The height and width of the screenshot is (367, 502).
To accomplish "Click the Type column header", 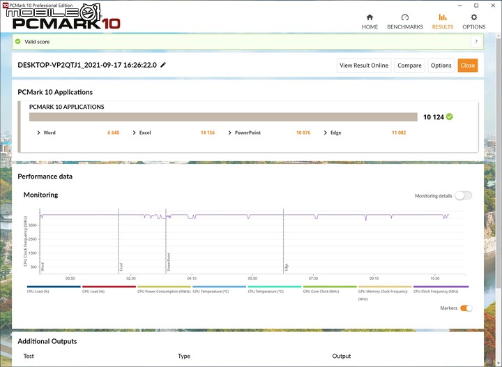I will pos(184,356).
